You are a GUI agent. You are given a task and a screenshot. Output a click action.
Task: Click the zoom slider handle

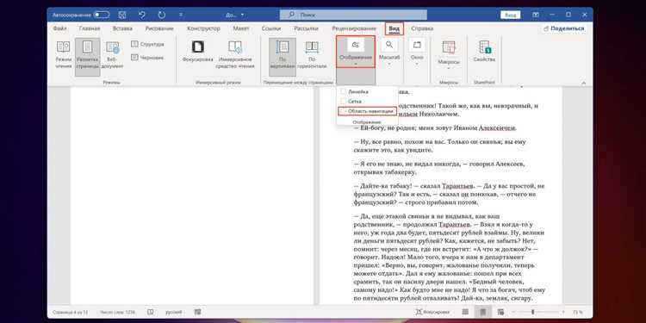coord(533,312)
